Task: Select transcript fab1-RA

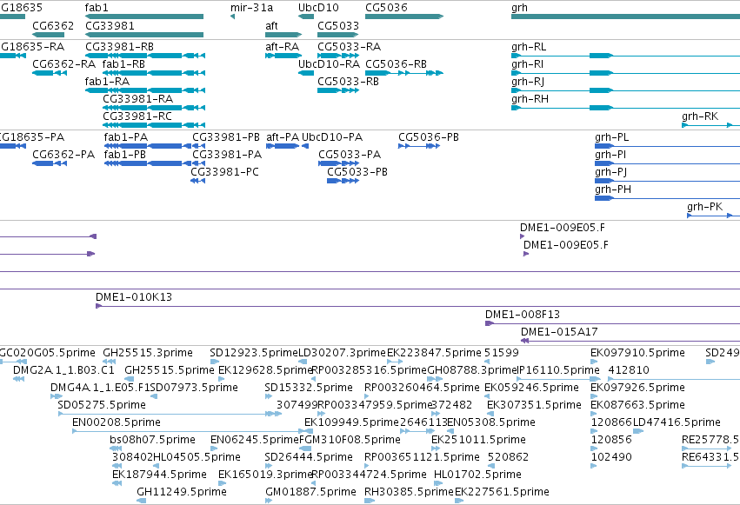Action: click(x=145, y=90)
